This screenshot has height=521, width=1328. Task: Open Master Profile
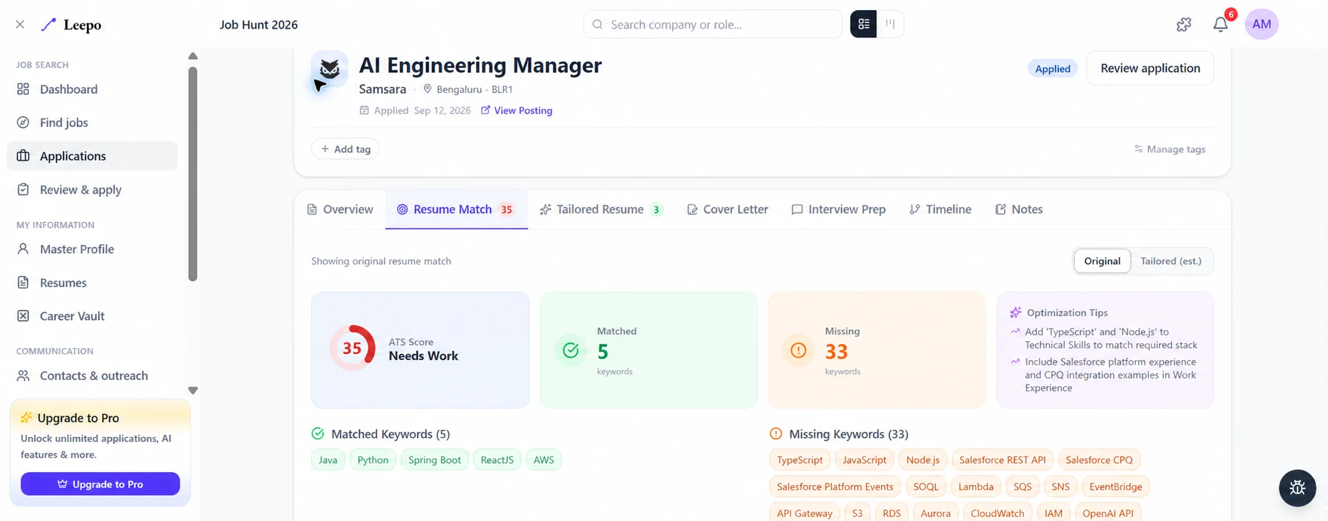92,249
